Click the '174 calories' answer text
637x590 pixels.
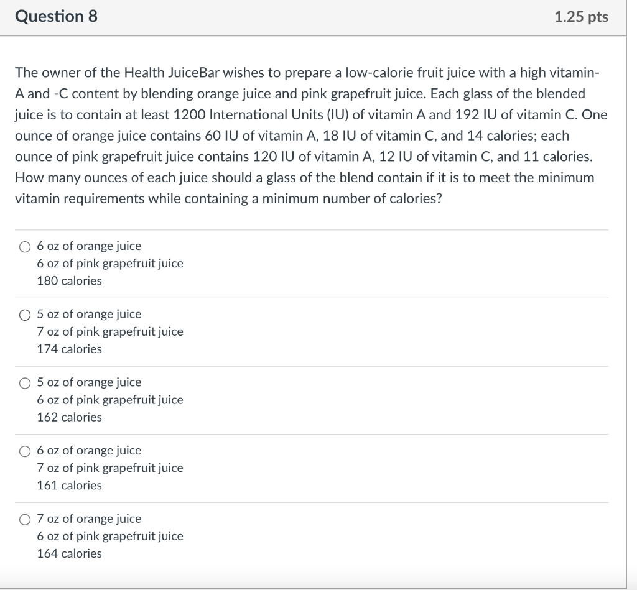click(x=70, y=349)
